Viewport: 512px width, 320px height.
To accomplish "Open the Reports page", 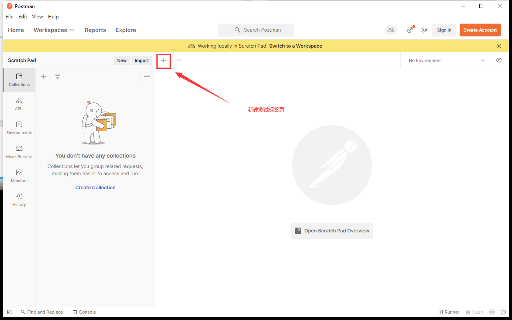I will tap(95, 30).
